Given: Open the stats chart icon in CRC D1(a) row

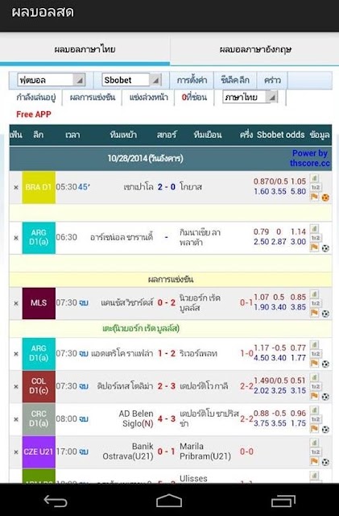Looking at the screenshot, I should pos(314,410).
